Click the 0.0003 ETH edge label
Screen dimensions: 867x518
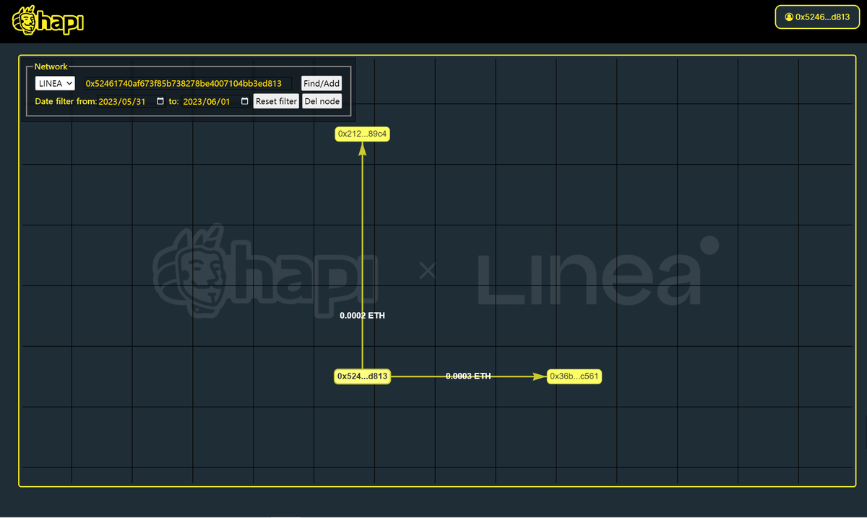[468, 376]
